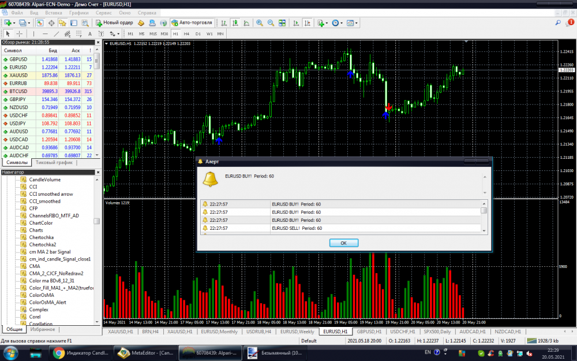The height and width of the screenshot is (361, 577).
Task: Select the cursor arrow tool
Action: coord(8,34)
